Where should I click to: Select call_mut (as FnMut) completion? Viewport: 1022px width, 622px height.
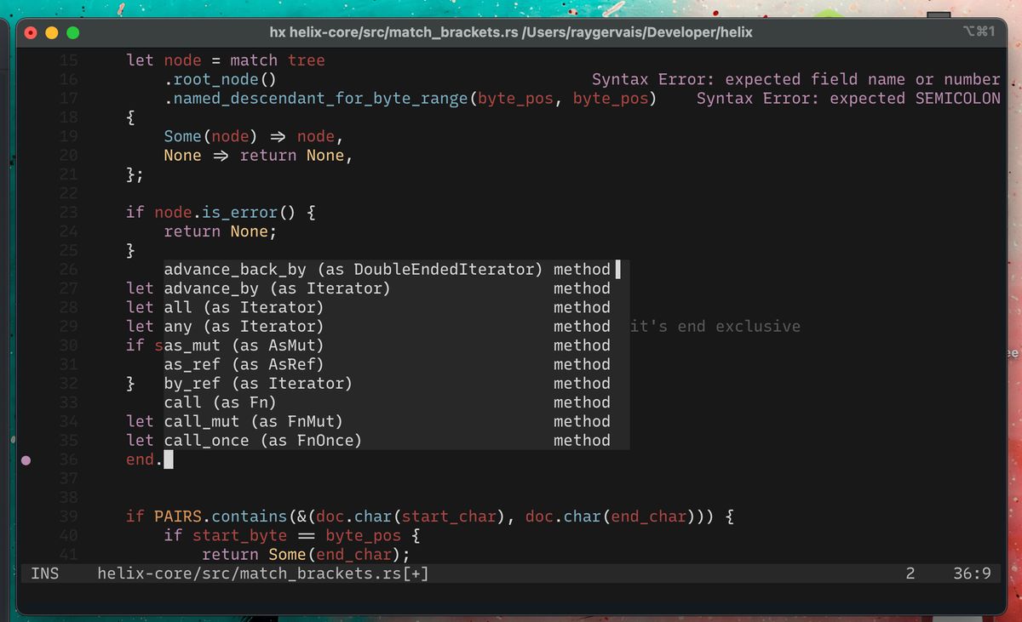[x=253, y=421]
